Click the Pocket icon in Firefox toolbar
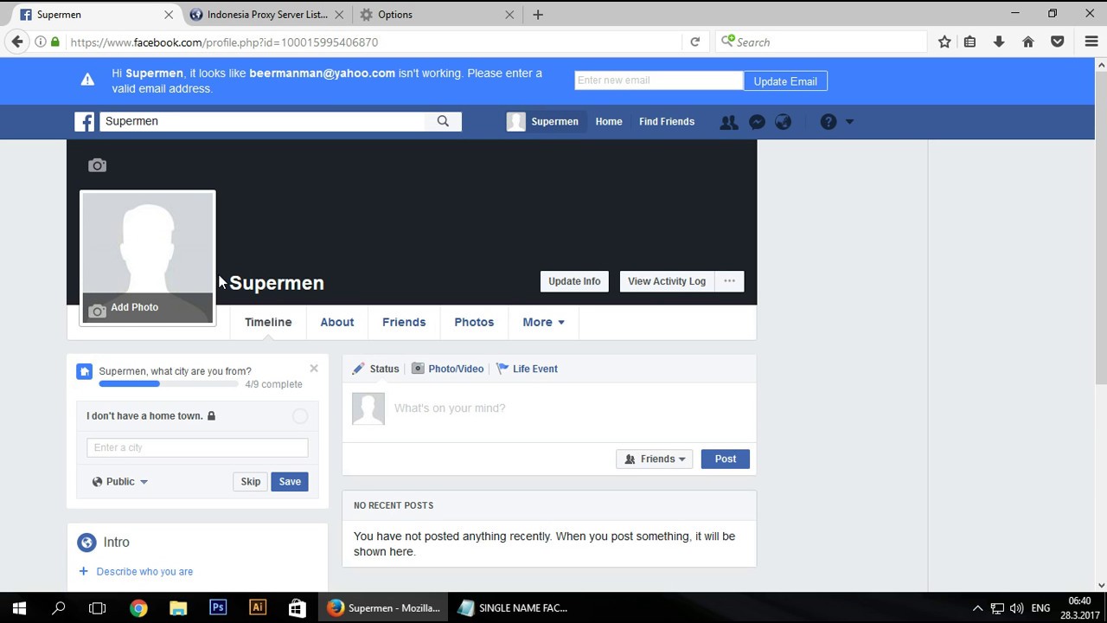Image resolution: width=1107 pixels, height=623 pixels. tap(1057, 42)
